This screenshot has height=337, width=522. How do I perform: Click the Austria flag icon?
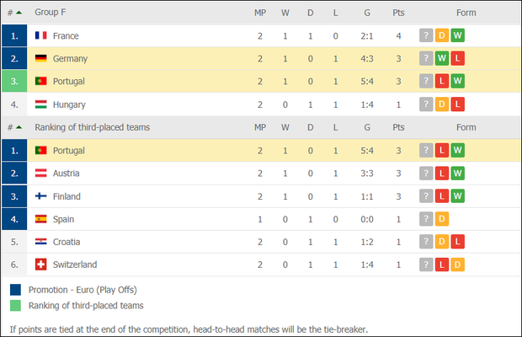[41, 173]
